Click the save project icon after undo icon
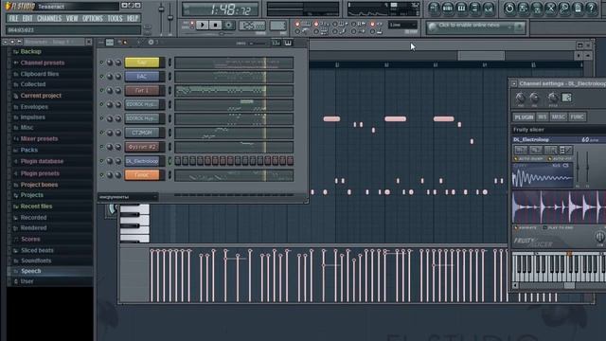The height and width of the screenshot is (341, 606). click(x=523, y=9)
